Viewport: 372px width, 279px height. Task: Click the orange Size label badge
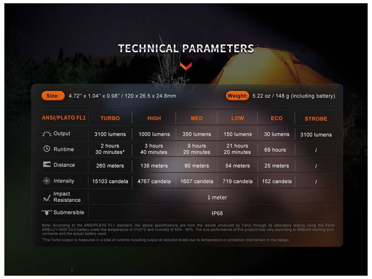53,96
